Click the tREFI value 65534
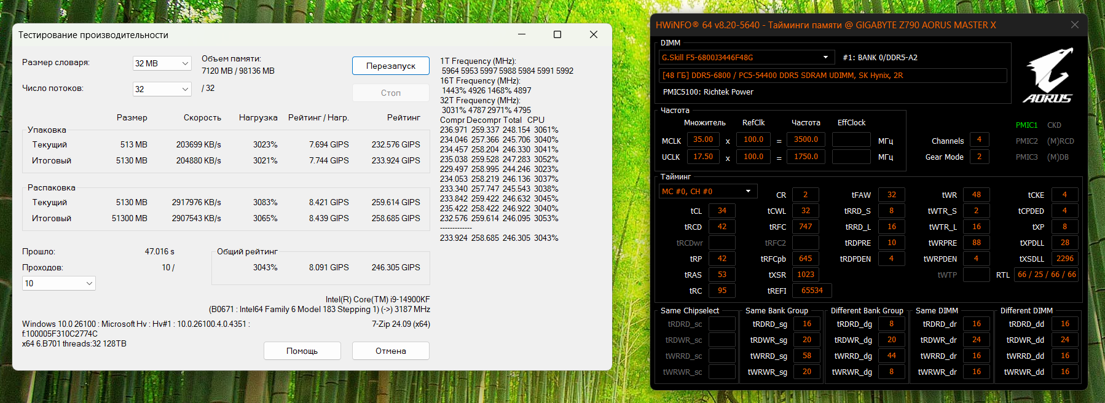1105x403 pixels. point(812,291)
